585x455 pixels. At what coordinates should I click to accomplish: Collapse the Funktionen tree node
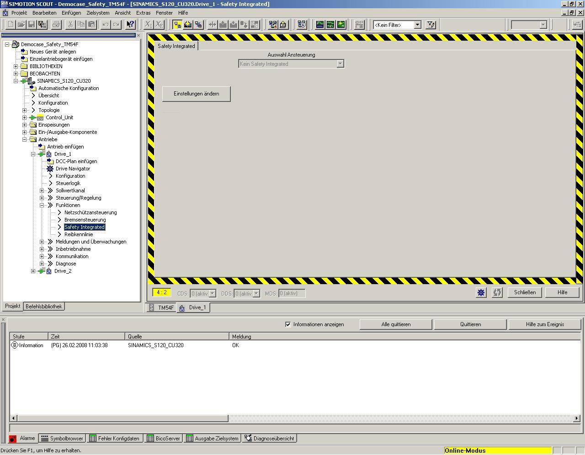42,205
